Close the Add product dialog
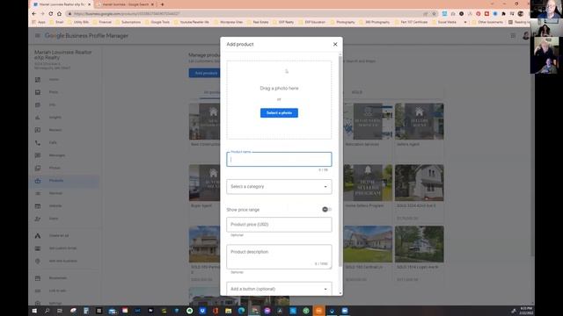 pos(335,44)
